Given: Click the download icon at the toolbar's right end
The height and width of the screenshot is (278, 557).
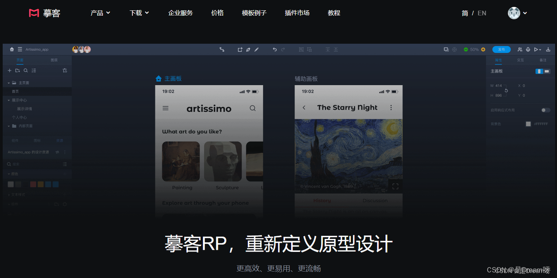Looking at the screenshot, I should (x=549, y=49).
